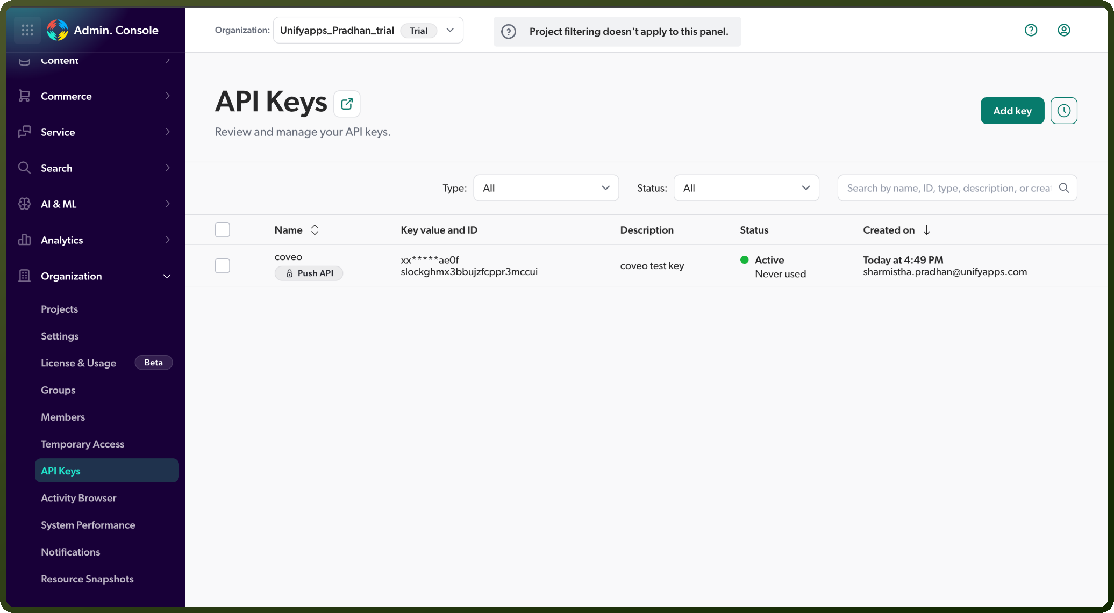This screenshot has height=613, width=1114.
Task: Expand the Service menu chevron
Action: pyautogui.click(x=168, y=132)
